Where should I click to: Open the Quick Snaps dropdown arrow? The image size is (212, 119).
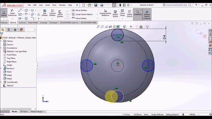point(122,19)
